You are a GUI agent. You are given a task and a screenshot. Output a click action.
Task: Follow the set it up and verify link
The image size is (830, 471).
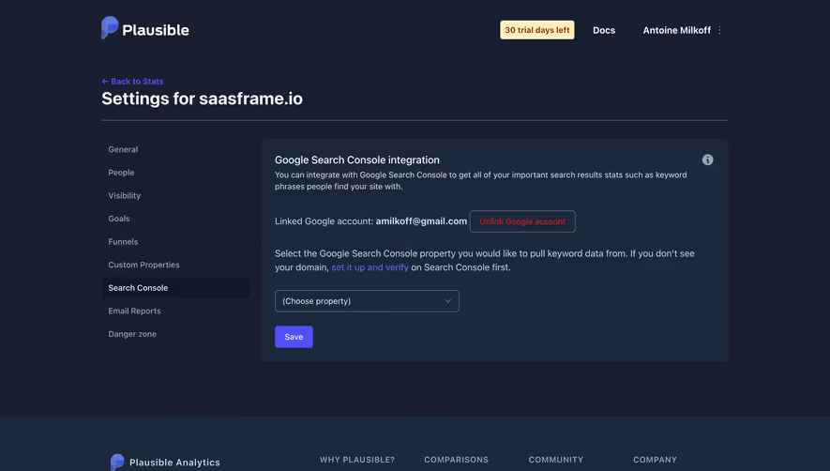[370, 267]
